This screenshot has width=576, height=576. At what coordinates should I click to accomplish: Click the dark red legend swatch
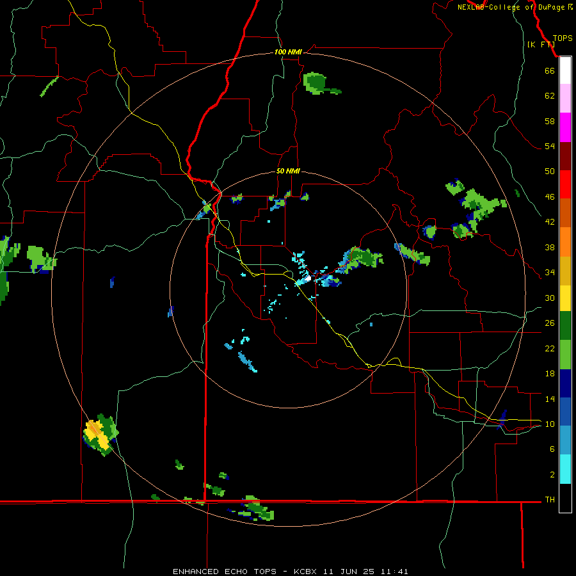[x=565, y=156]
